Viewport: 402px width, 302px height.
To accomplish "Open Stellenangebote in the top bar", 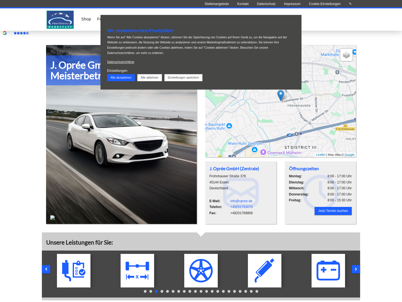I will point(217,4).
